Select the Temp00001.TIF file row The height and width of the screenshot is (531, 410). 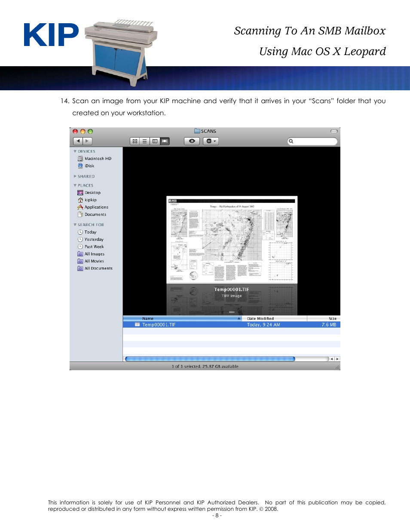click(x=232, y=325)
